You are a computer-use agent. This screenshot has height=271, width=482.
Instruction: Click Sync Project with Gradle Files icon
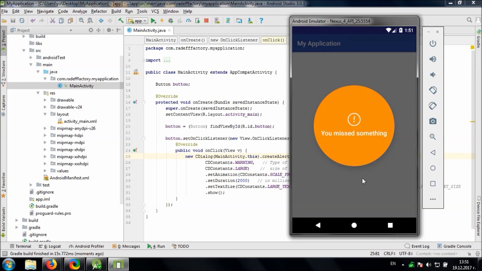(x=228, y=21)
